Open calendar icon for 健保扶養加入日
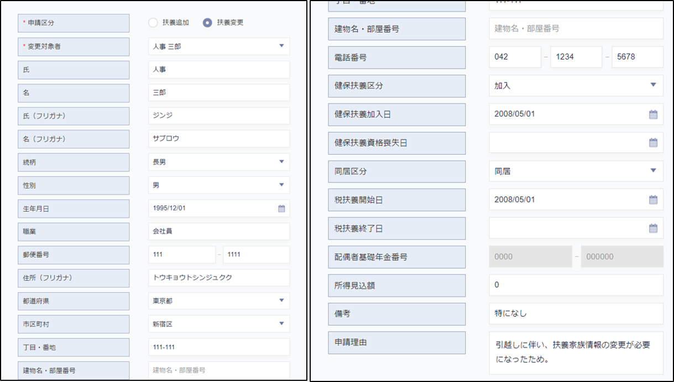The height and width of the screenshot is (382, 674). pos(653,114)
